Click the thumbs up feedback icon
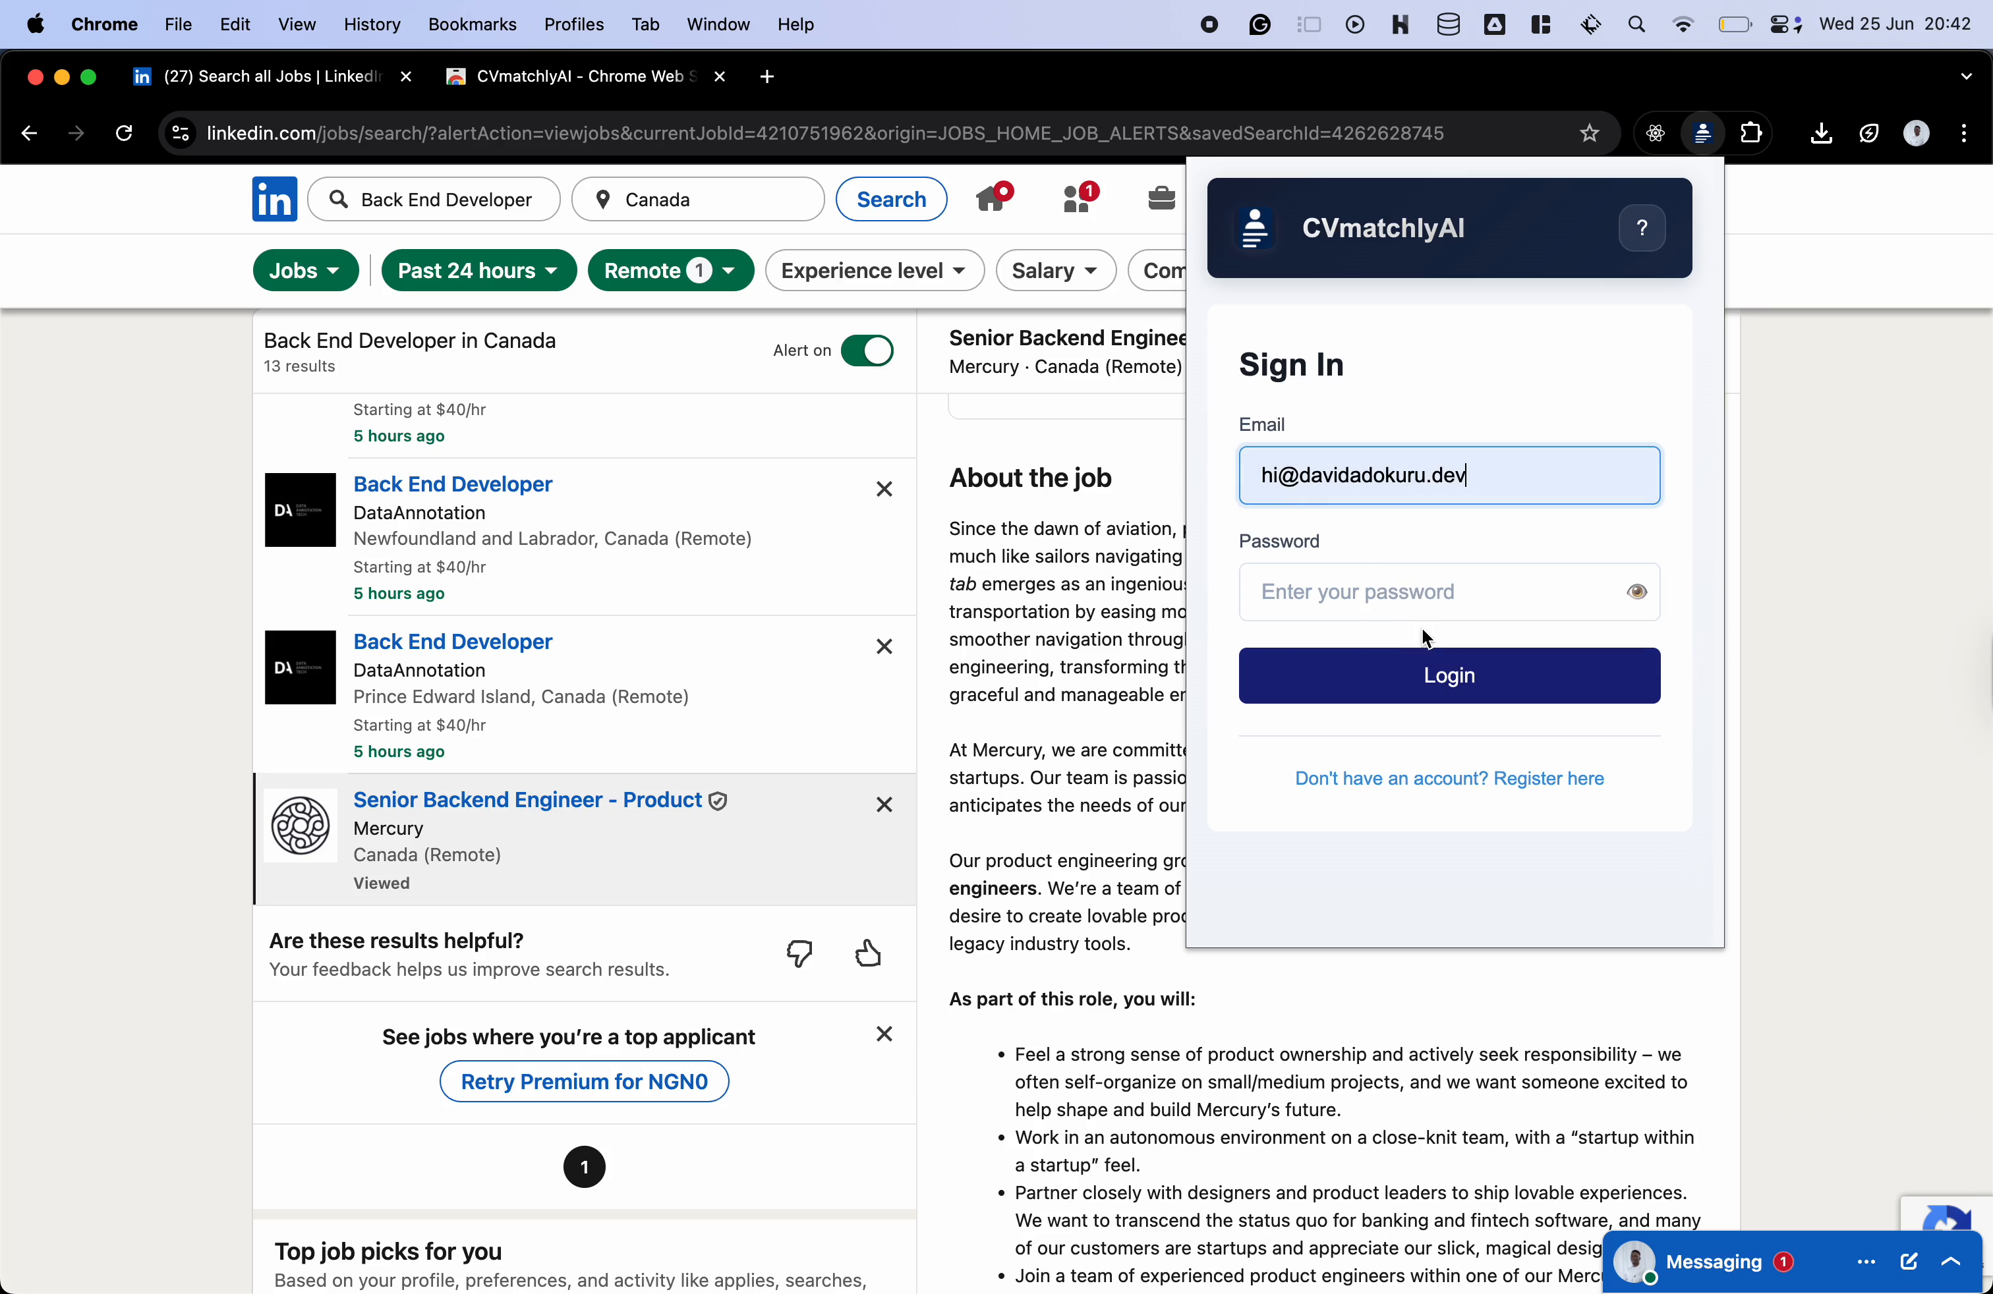This screenshot has height=1294, width=1993. tap(869, 953)
